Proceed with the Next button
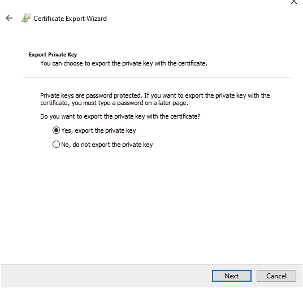This screenshot has height=288, width=303. 232,276
